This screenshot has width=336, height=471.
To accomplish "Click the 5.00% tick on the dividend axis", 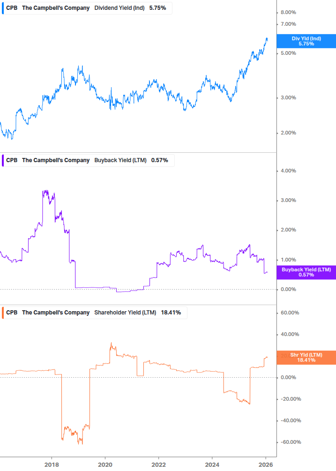I will pyautogui.click(x=288, y=53).
